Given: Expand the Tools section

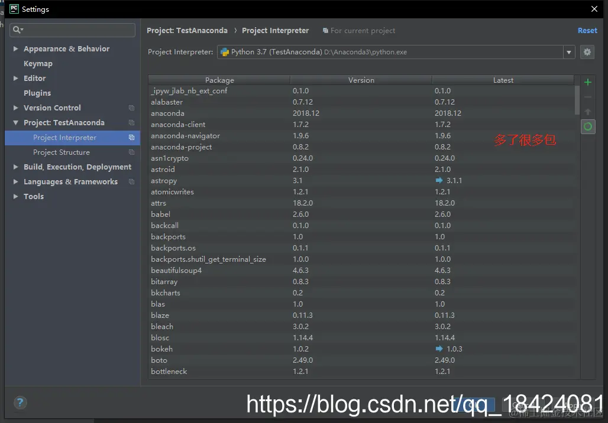Looking at the screenshot, I should pyautogui.click(x=15, y=196).
